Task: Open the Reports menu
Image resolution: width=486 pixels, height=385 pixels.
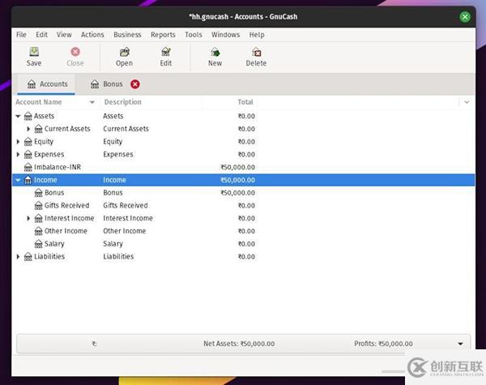Action: pos(163,35)
